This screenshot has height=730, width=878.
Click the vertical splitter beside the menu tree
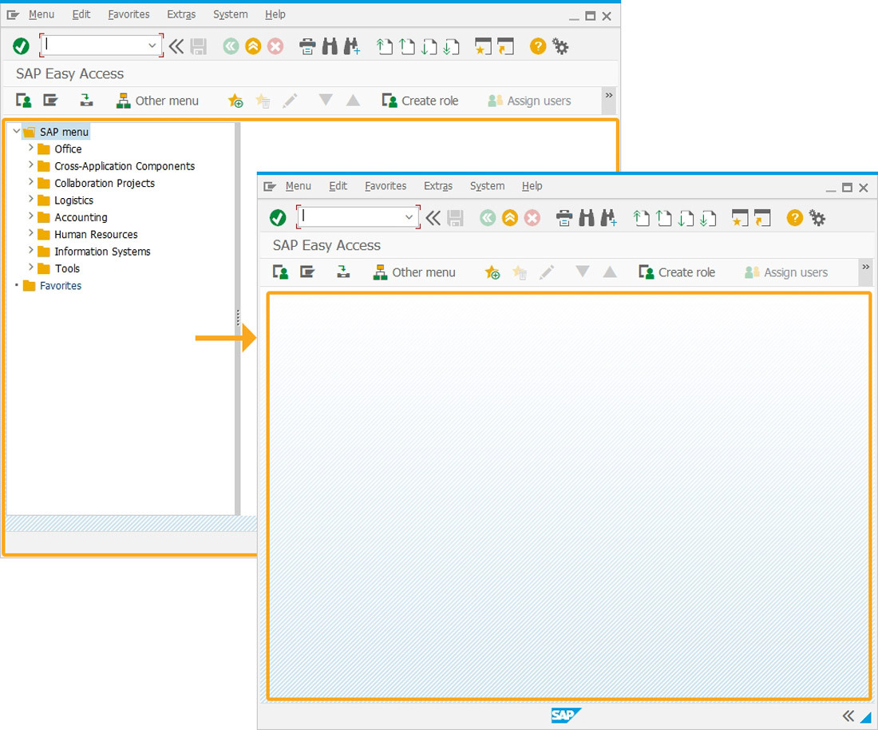tap(238, 318)
